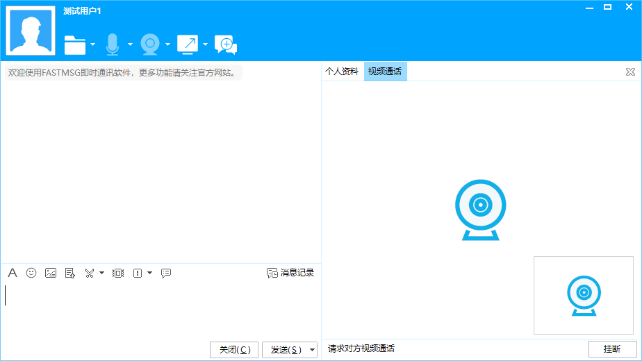
Task: Click the 发送(S) send button
Action: (286, 350)
